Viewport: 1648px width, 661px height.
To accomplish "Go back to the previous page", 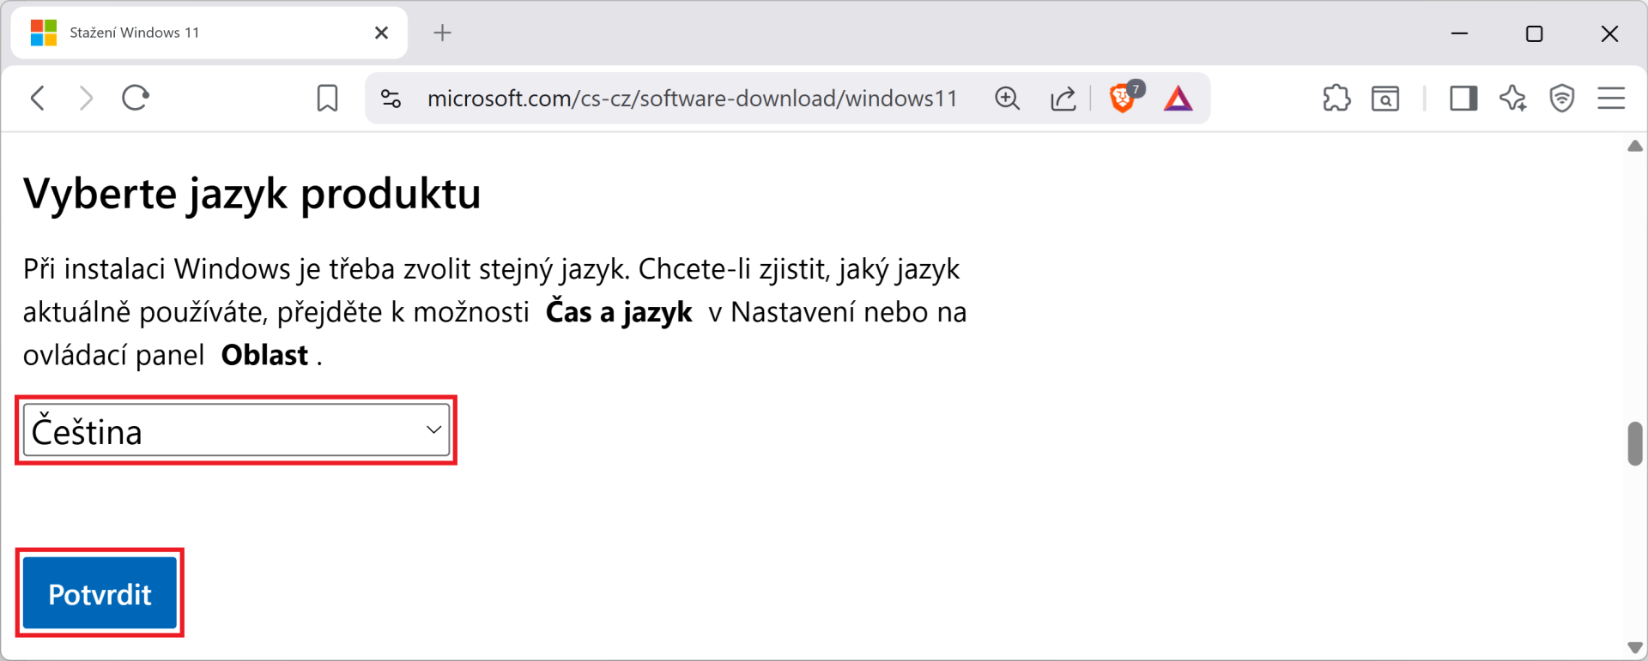I will click(x=38, y=98).
